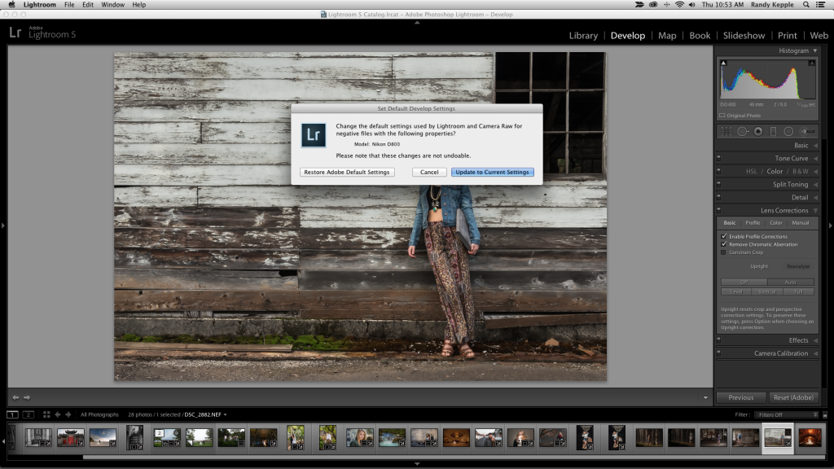The width and height of the screenshot is (834, 469).
Task: Toggle highlight clipping indicator in histogram
Action: [812, 63]
